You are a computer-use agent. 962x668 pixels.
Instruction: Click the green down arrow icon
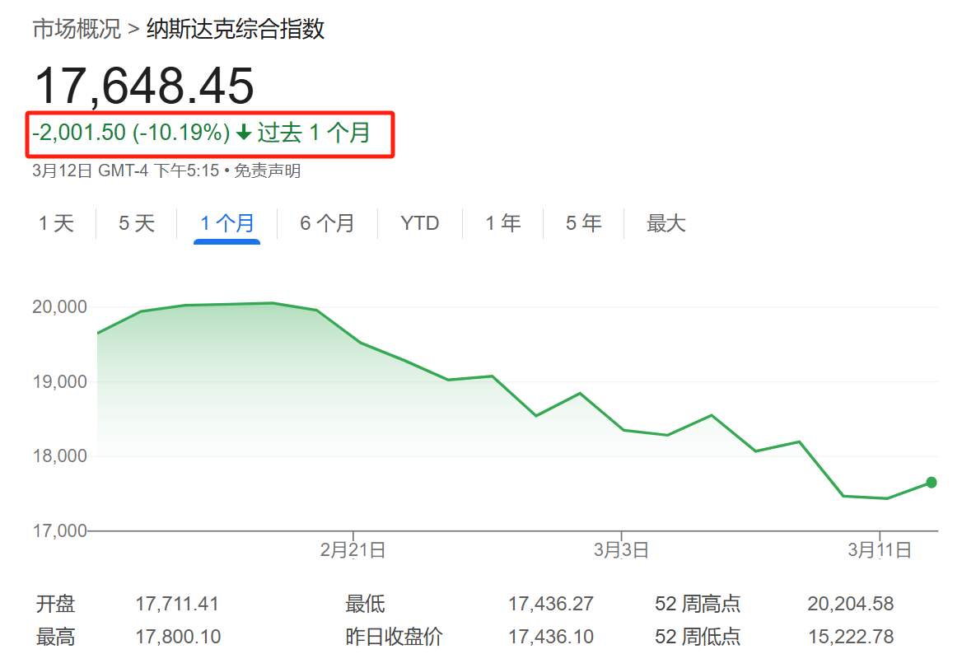click(244, 133)
